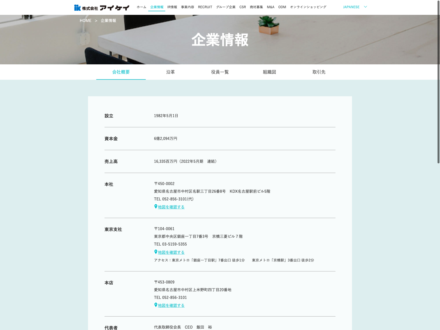This screenshot has height=330, width=440.
Task: Switch to the 沿革 tab
Action: [170, 72]
